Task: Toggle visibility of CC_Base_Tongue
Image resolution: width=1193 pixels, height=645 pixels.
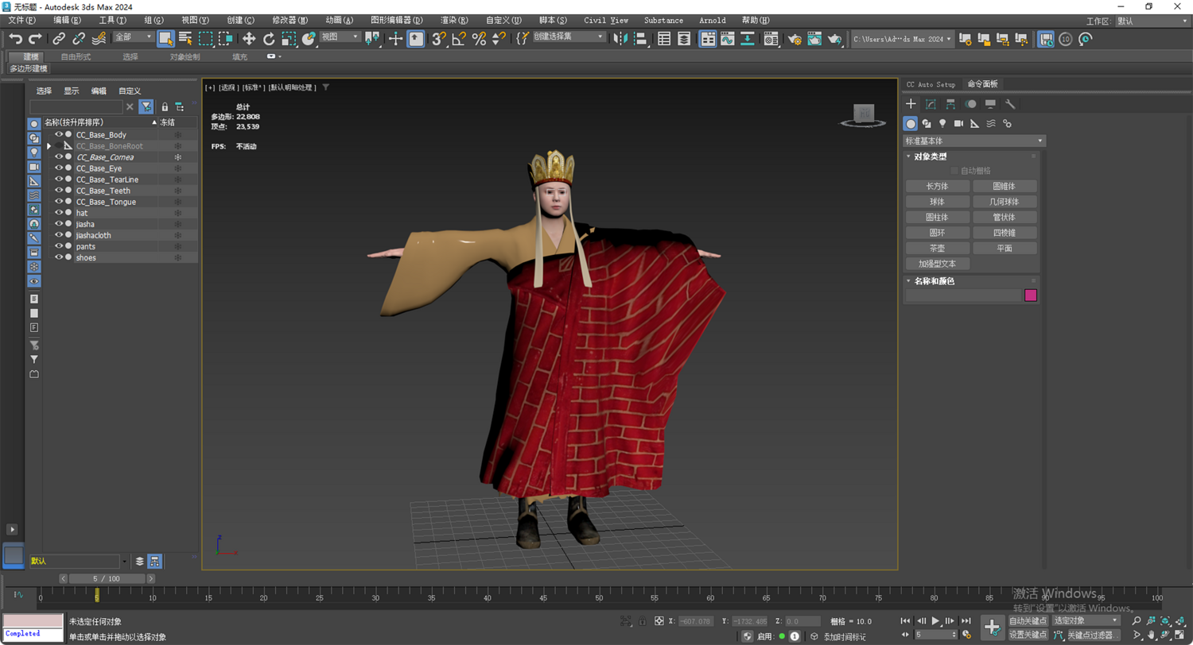Action: (x=59, y=202)
